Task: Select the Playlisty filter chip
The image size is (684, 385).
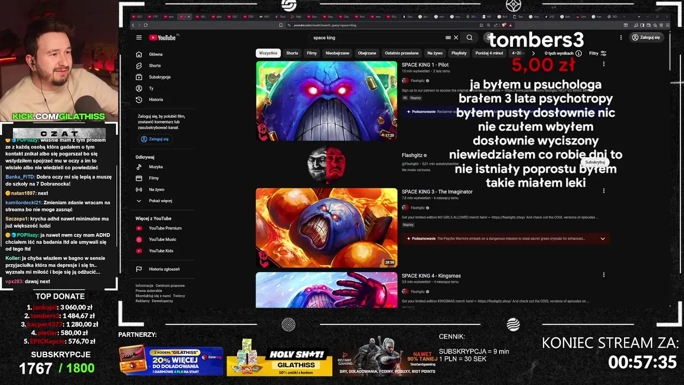Action: pos(459,53)
